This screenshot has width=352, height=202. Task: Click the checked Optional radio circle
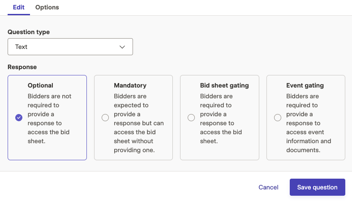pyautogui.click(x=19, y=118)
